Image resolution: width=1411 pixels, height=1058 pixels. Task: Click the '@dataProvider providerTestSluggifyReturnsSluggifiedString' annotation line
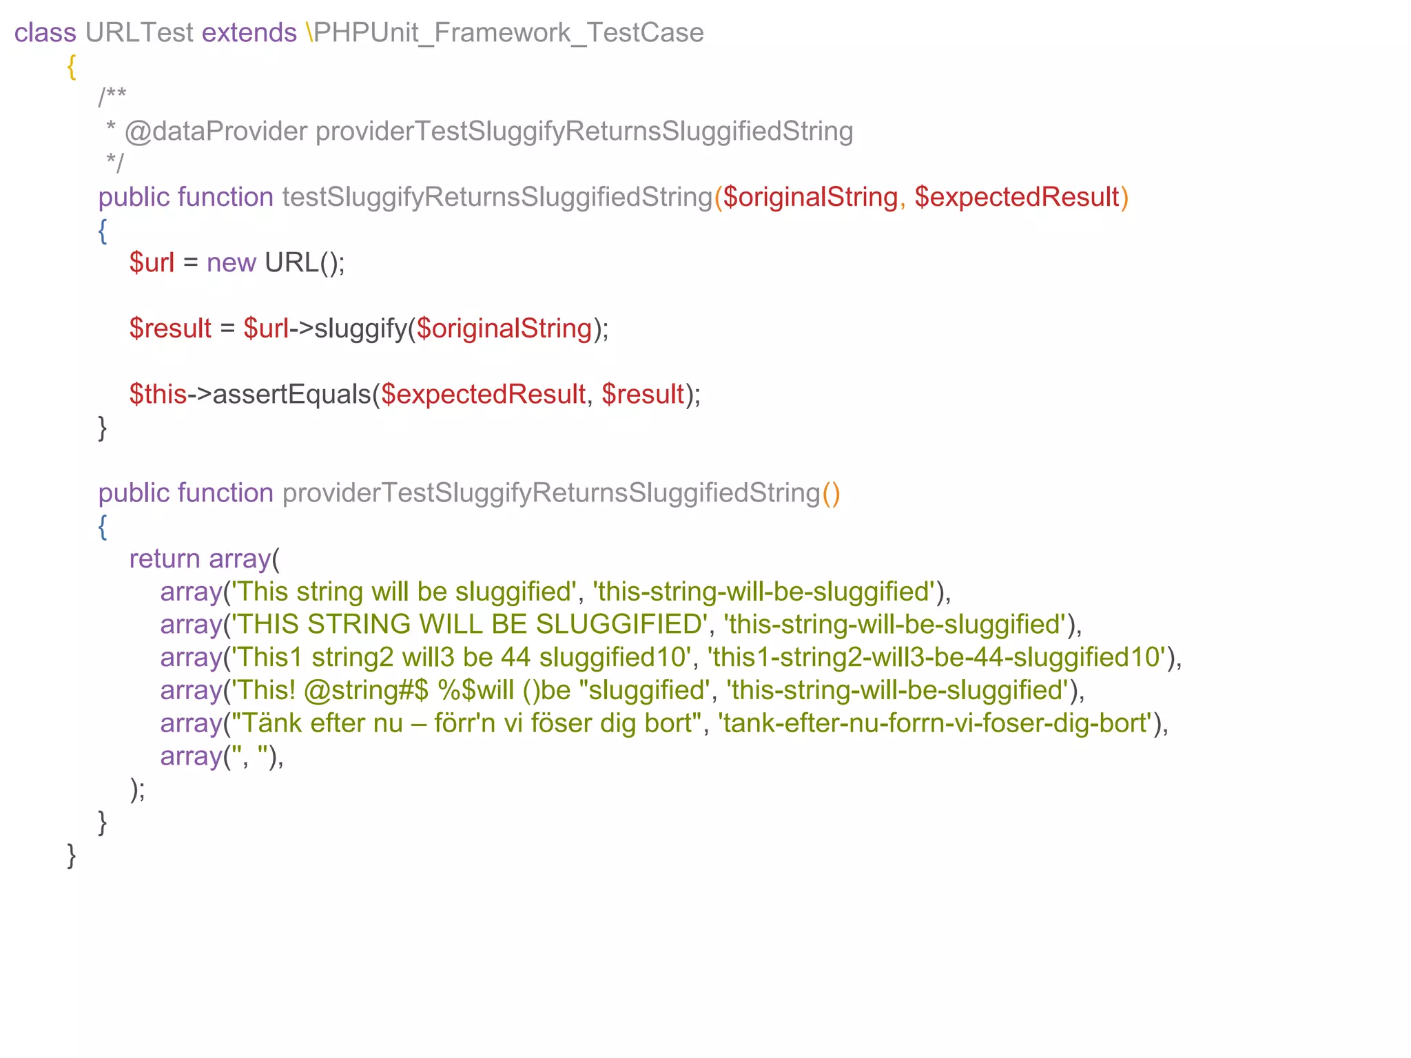[x=480, y=132]
